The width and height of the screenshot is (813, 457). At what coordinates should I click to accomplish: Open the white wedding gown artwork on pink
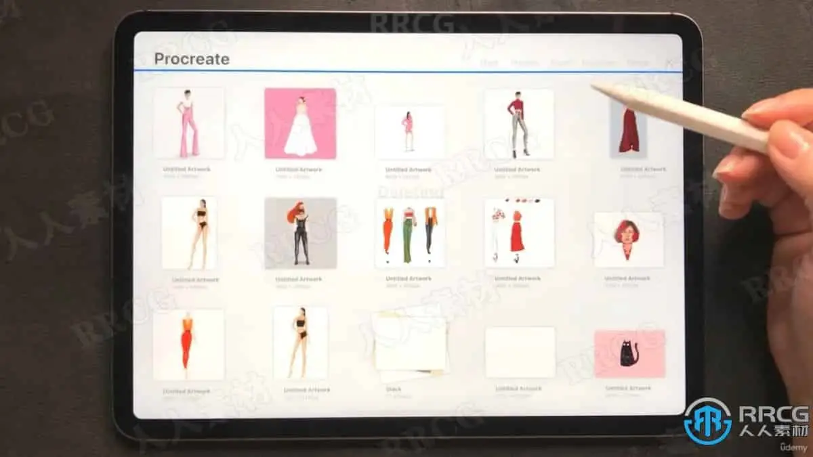coord(300,123)
